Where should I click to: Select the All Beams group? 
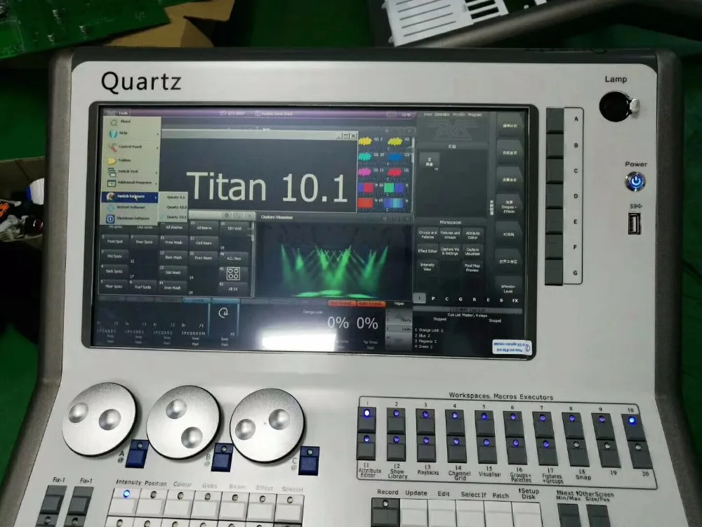click(204, 228)
